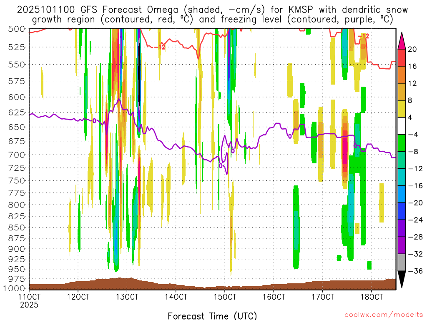Click the 110CT label on the time axis
This screenshot has width=427, height=320.
click(29, 297)
